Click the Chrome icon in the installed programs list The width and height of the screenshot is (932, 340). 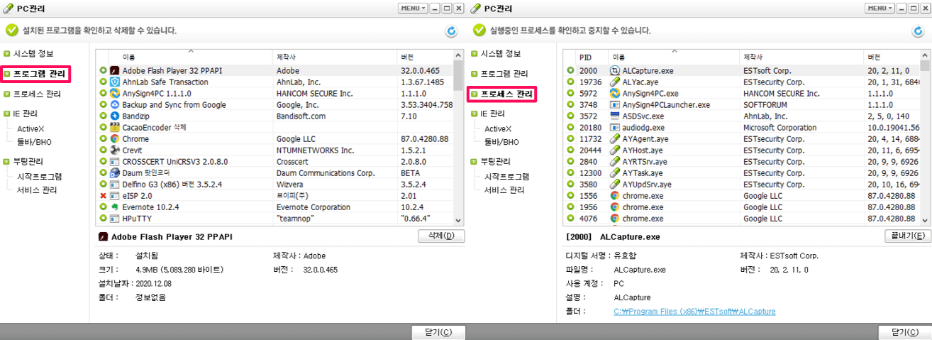[114, 138]
